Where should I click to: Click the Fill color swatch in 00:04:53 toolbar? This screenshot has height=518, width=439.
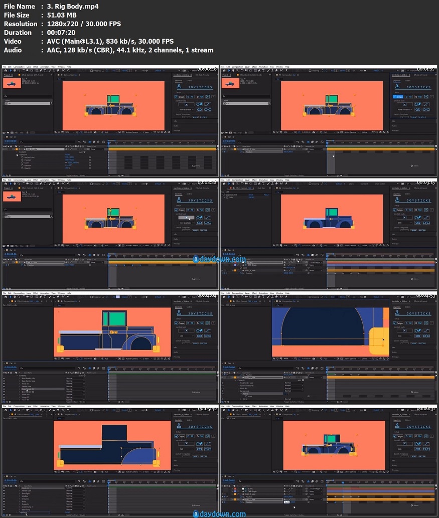[336, 297]
